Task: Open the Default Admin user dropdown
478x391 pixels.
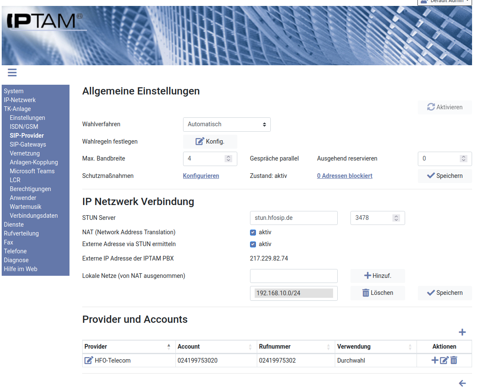Action: pyautogui.click(x=445, y=2)
